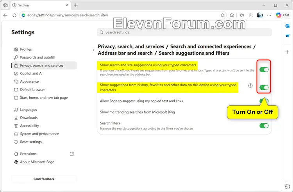
Task: Toggle search and site suggestions switch
Action: coord(264,69)
